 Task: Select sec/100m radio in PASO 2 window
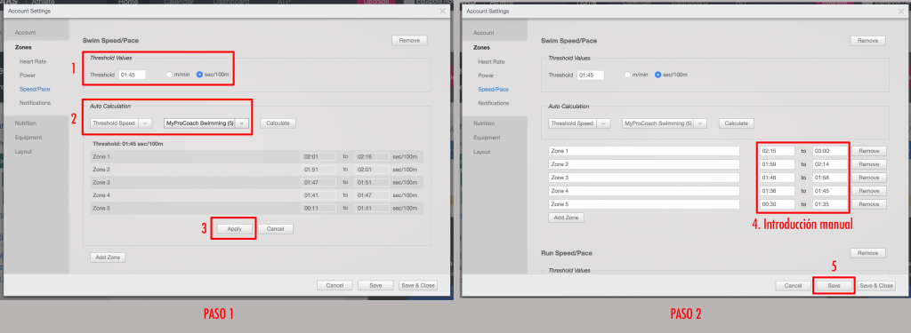(657, 75)
